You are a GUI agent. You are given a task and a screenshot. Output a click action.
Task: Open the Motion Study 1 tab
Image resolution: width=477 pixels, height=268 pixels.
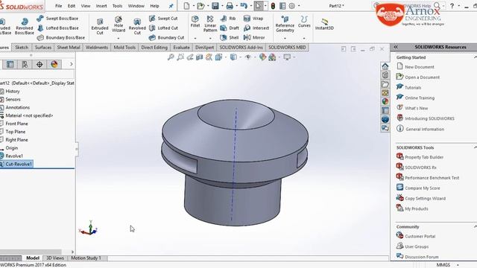[x=86, y=258]
